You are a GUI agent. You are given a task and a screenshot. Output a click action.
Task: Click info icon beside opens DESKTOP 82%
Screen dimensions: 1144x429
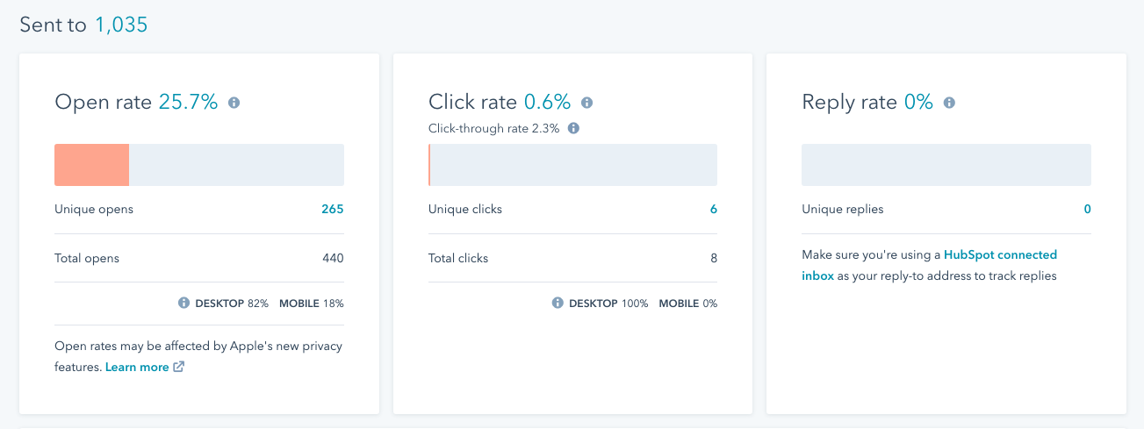click(184, 304)
